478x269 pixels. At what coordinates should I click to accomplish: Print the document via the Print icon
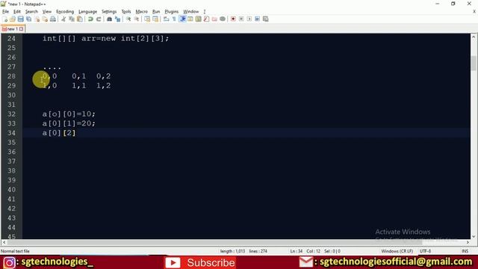[x=53, y=19]
